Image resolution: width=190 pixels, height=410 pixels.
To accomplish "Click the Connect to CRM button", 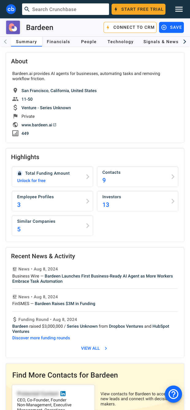I will [x=130, y=28].
